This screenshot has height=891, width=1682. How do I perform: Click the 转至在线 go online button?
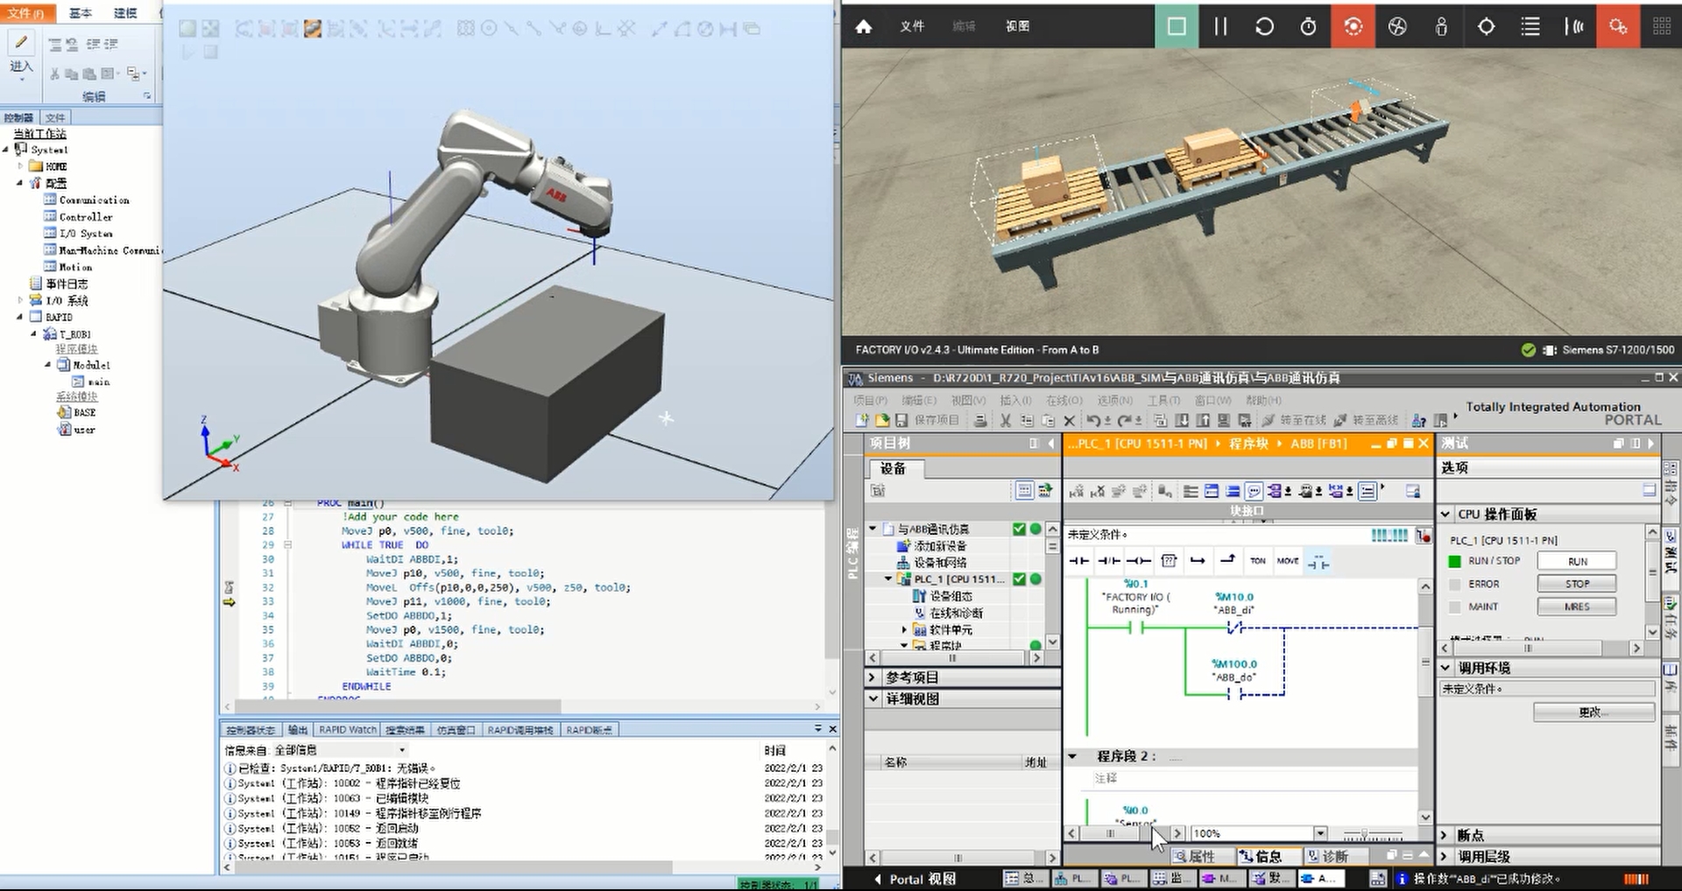(1293, 421)
